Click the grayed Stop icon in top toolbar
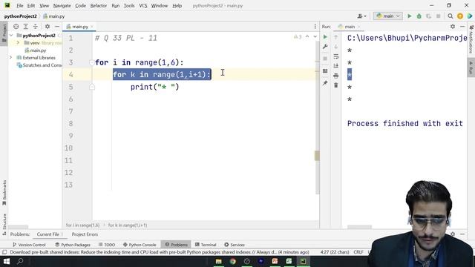 point(438,16)
